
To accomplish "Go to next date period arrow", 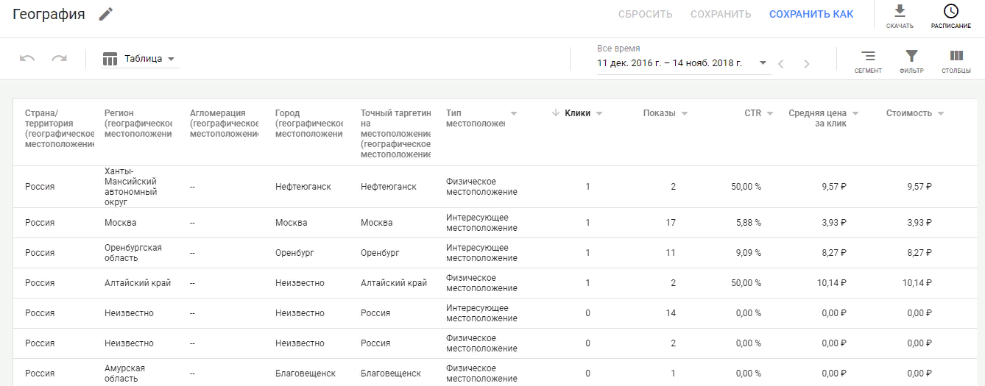I will 807,64.
